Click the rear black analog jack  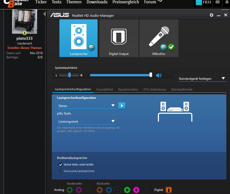[118, 190]
